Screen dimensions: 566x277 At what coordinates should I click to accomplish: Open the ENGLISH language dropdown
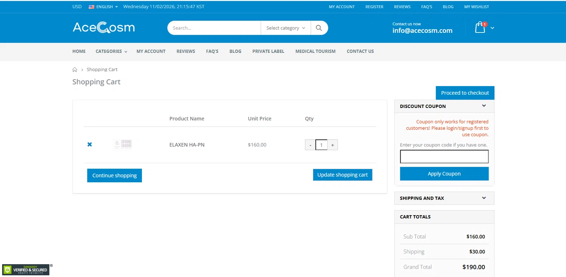pos(103,7)
